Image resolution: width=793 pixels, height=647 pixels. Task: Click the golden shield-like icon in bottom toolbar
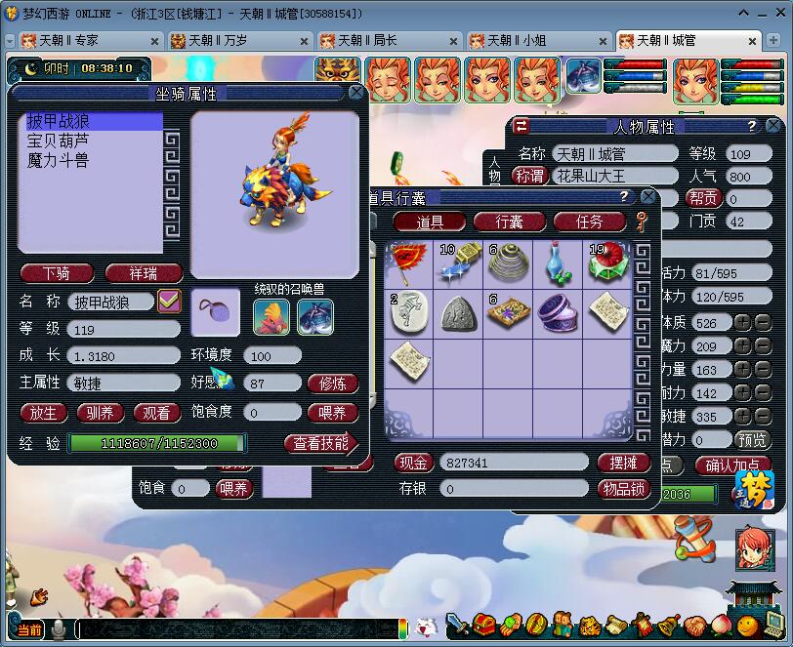click(x=536, y=625)
